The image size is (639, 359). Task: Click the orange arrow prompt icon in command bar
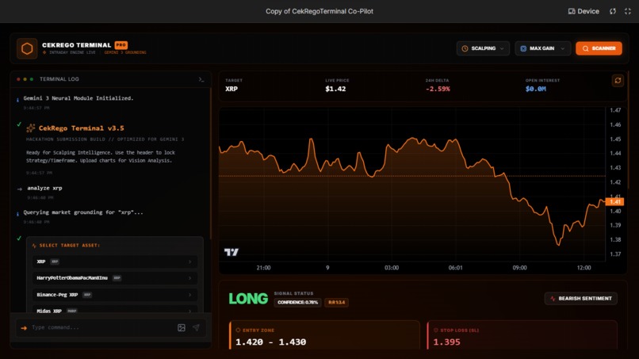click(x=24, y=328)
